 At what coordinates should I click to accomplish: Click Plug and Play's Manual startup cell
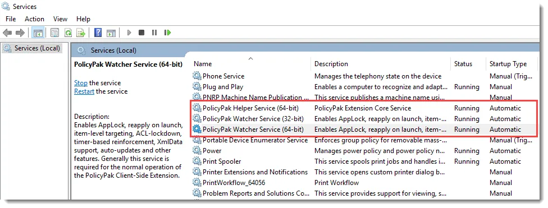(x=501, y=86)
